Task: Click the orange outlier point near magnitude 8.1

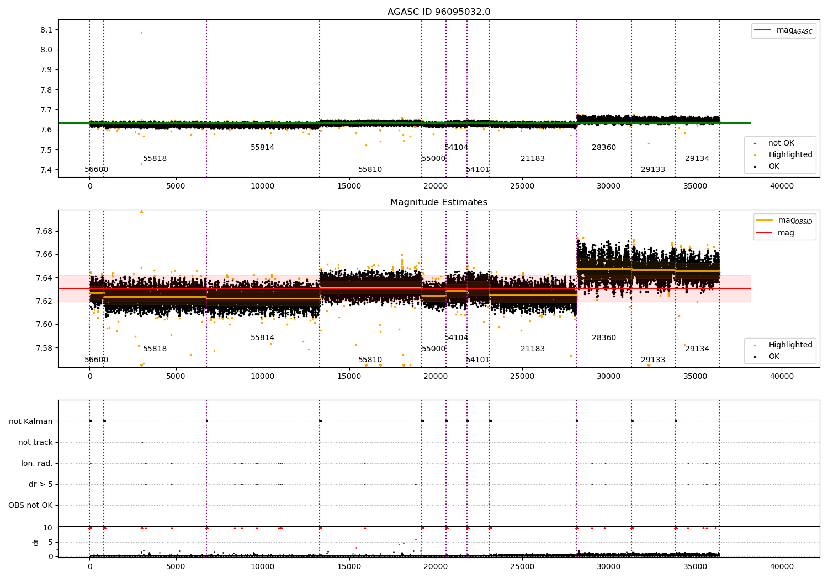Action: (141, 33)
